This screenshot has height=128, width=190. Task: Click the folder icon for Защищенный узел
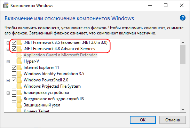coord(19,105)
